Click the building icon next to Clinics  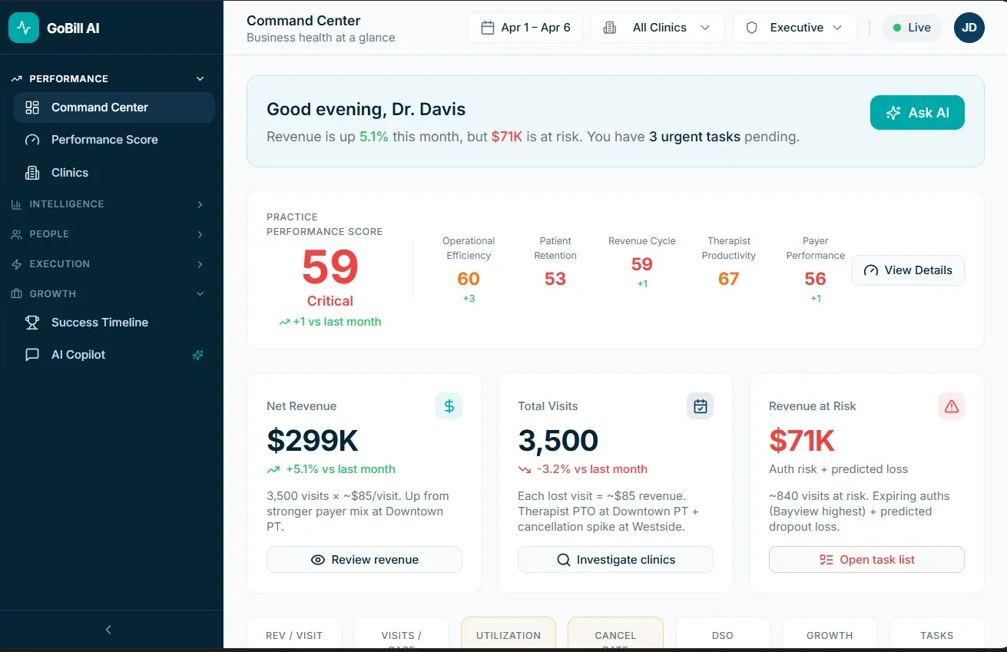pos(32,173)
